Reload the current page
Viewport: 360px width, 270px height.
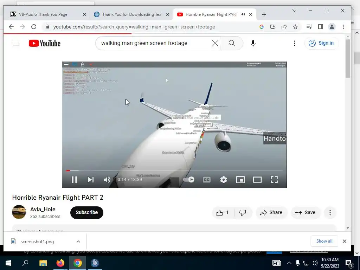[x=34, y=27]
